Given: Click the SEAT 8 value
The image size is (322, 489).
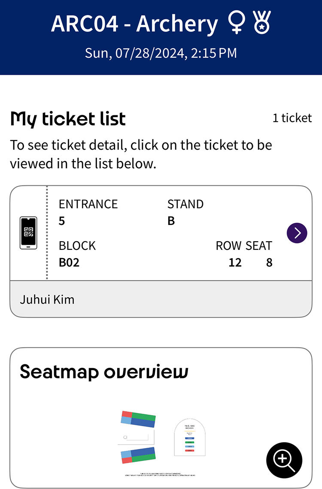Looking at the screenshot, I should tap(269, 262).
